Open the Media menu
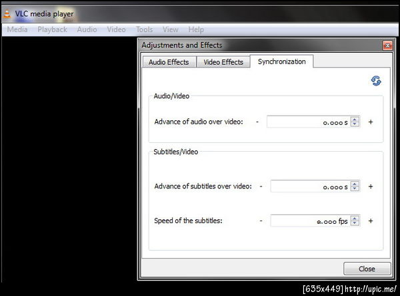400x296 pixels. [x=17, y=29]
